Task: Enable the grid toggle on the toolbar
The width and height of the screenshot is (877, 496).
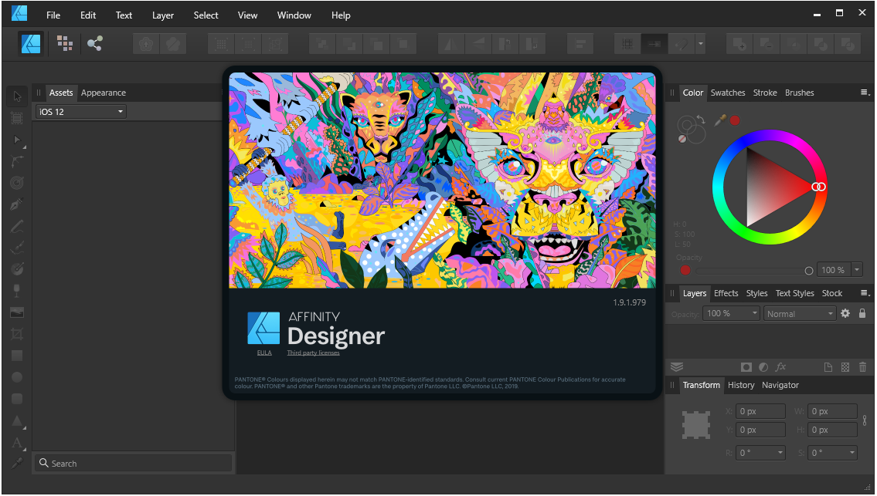Action: point(627,44)
